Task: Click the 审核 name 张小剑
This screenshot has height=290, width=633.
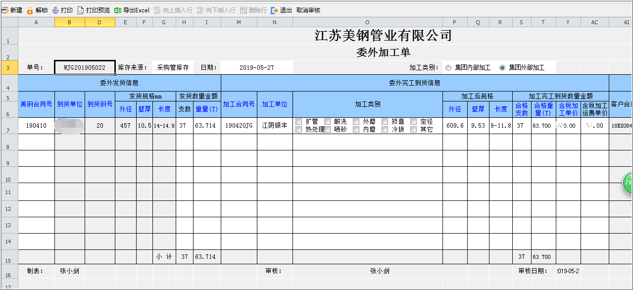Action: click(x=380, y=271)
